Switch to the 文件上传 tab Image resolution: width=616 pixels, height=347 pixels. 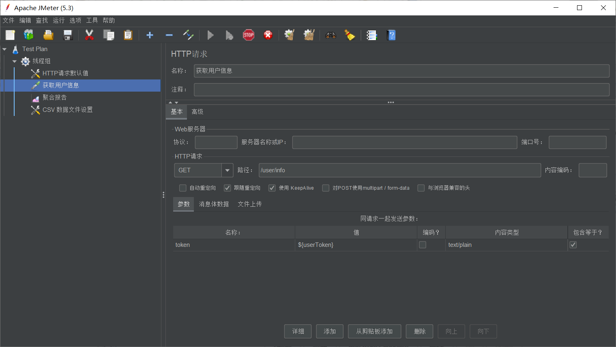coord(250,204)
